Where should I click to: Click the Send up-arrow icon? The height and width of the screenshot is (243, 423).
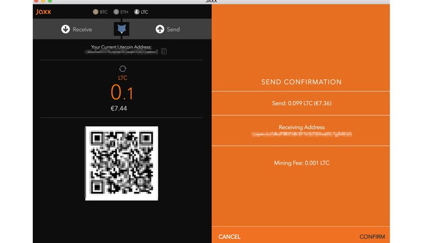click(160, 29)
